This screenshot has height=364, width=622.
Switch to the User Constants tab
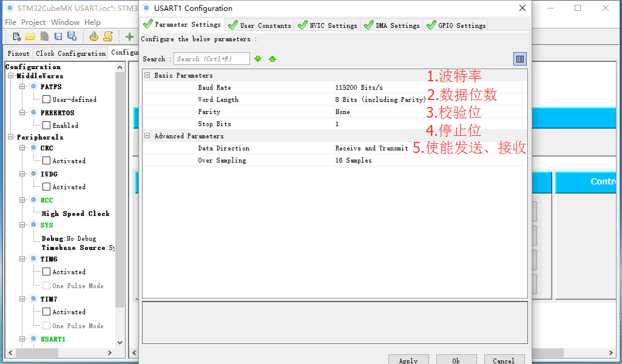click(260, 25)
